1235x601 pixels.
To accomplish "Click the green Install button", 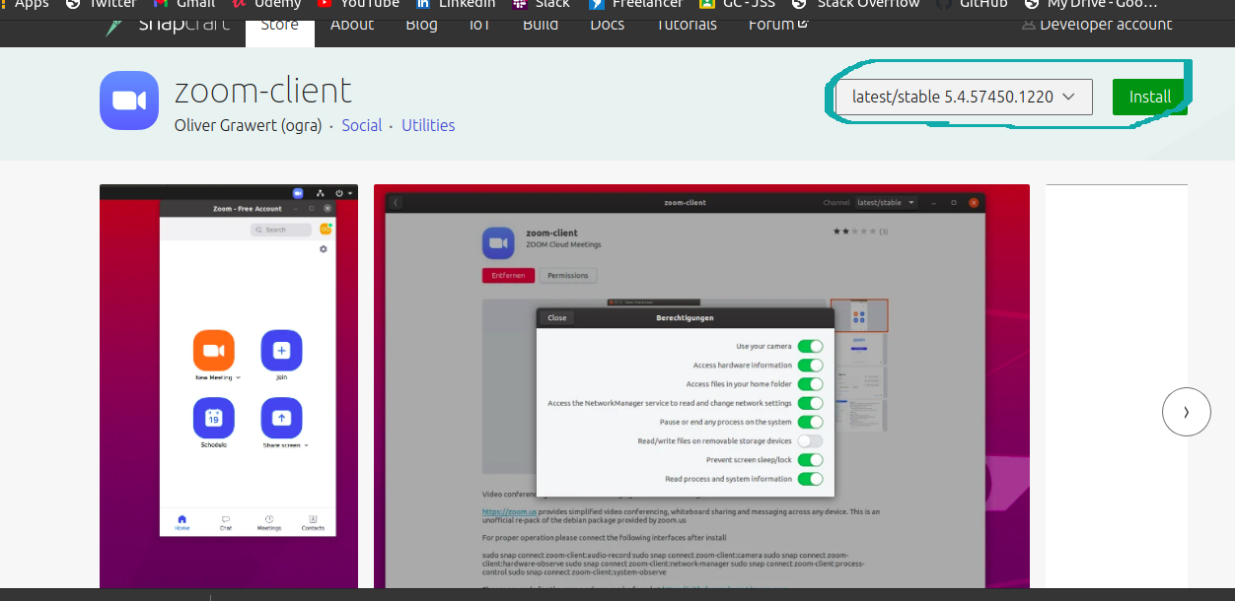I will coord(1150,97).
